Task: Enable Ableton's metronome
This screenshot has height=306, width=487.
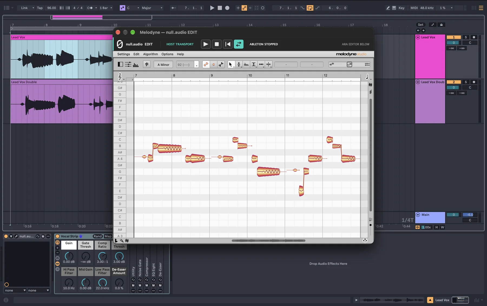Action: 90,8
